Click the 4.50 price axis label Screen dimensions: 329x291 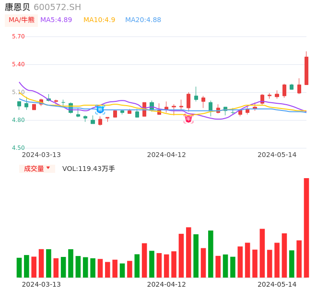[18, 148]
